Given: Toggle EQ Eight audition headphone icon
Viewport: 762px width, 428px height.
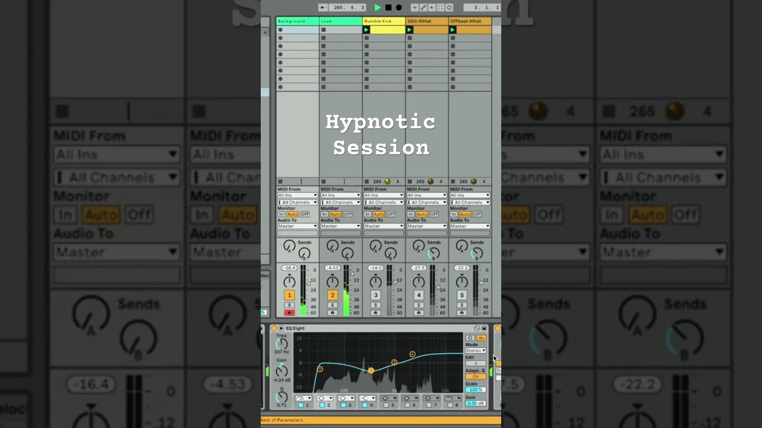Looking at the screenshot, I should point(470,338).
